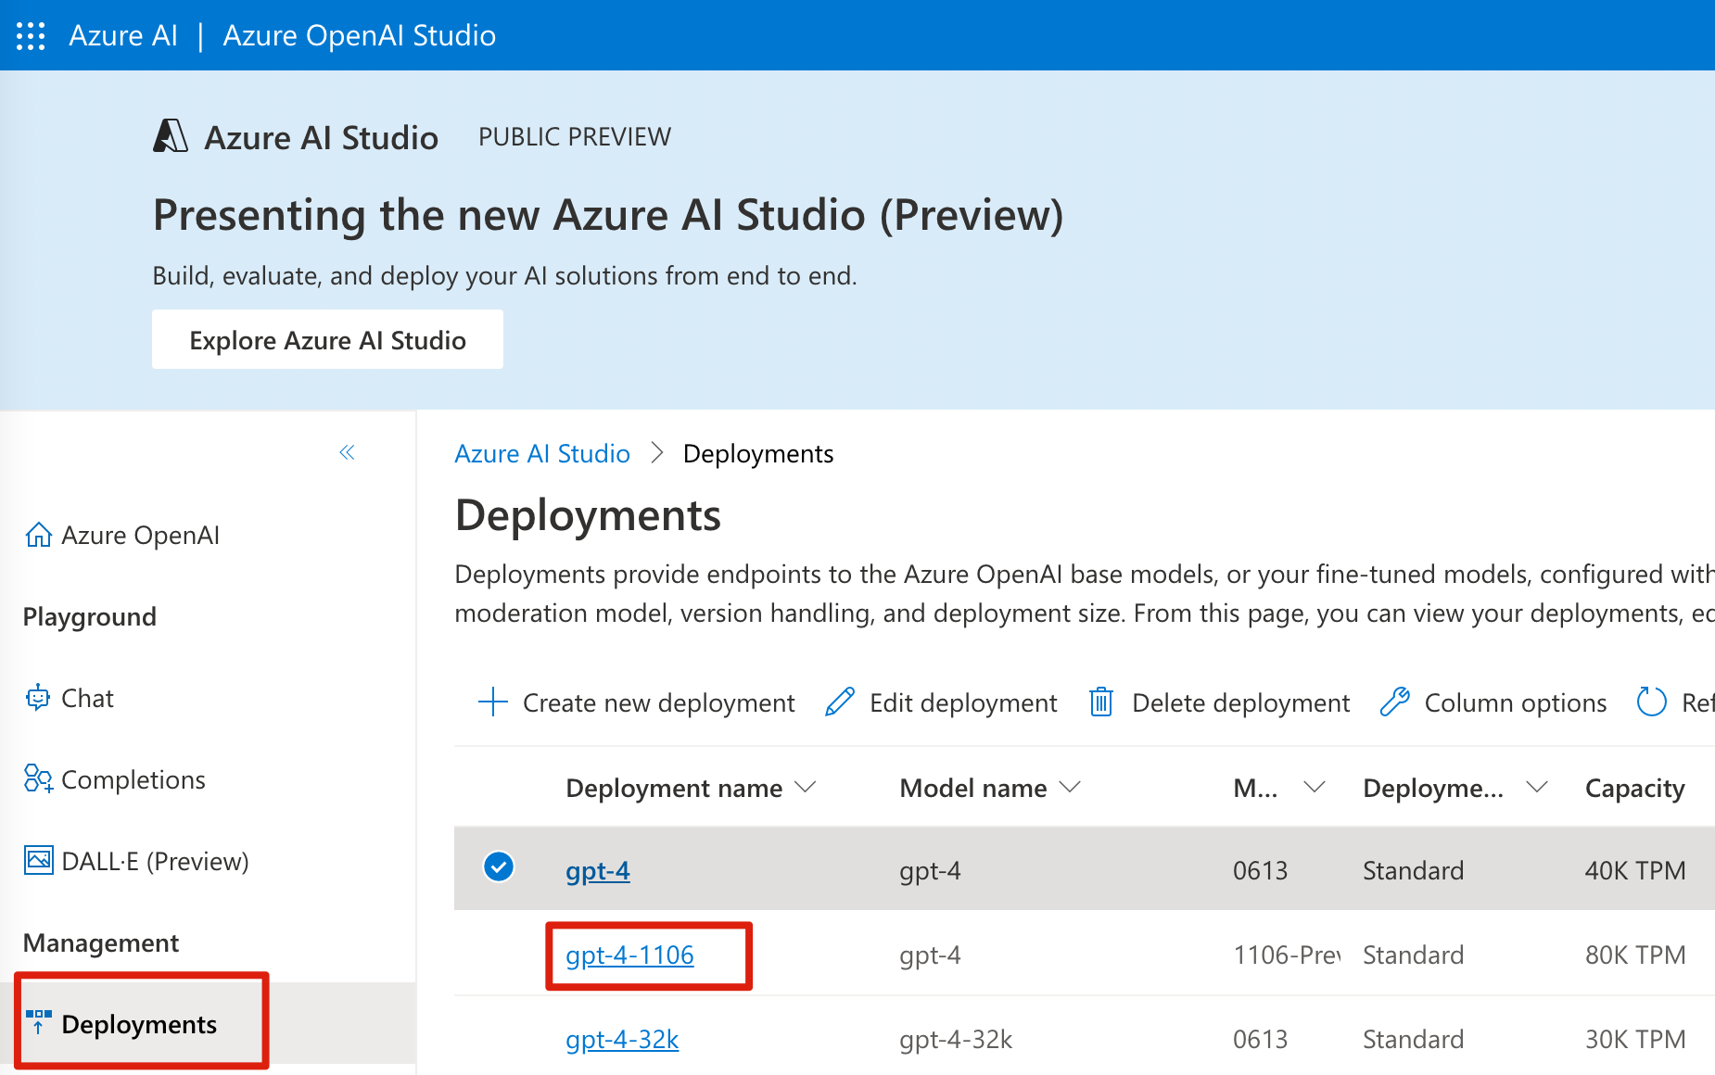This screenshot has height=1075, width=1715.
Task: Click the Deployments sidebar icon
Action: click(x=38, y=1022)
